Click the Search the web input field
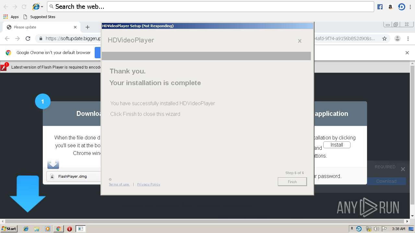This screenshot has width=415, height=233. coord(210,6)
